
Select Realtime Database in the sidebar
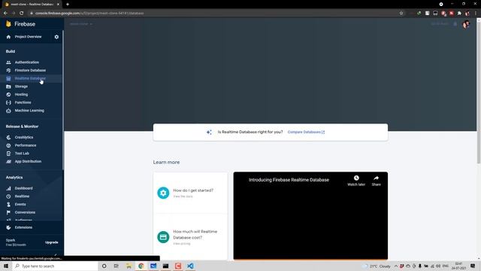[x=30, y=78]
